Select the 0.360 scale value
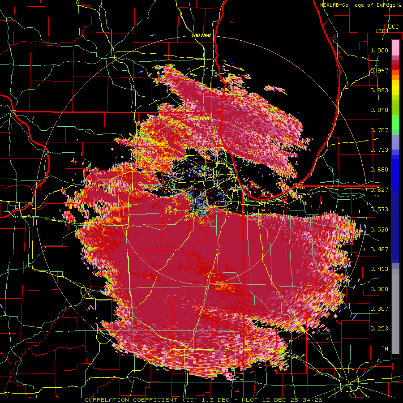 (379, 289)
